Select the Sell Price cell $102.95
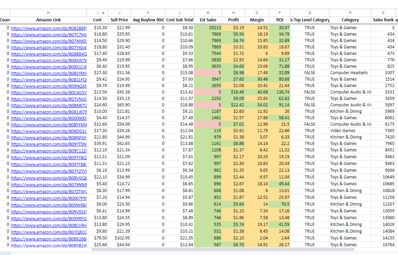Viewport: 398px width, 255px height. [119, 238]
